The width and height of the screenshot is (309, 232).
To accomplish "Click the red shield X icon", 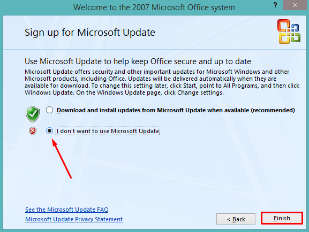I will pyautogui.click(x=33, y=131).
